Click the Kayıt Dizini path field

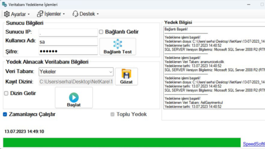click(x=76, y=82)
